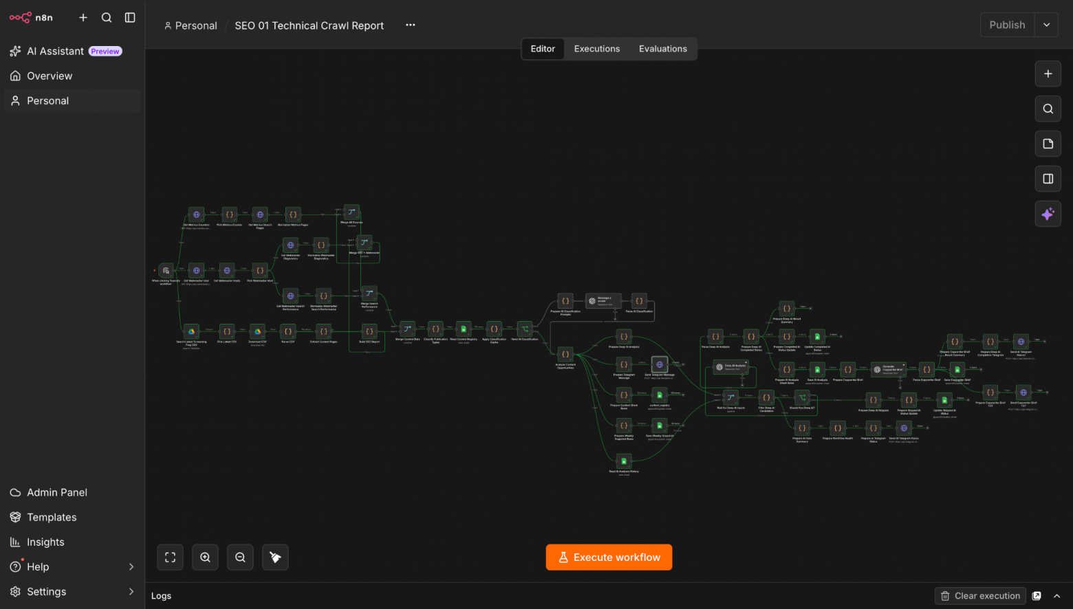Select the manual trigger node on canvas

(166, 271)
